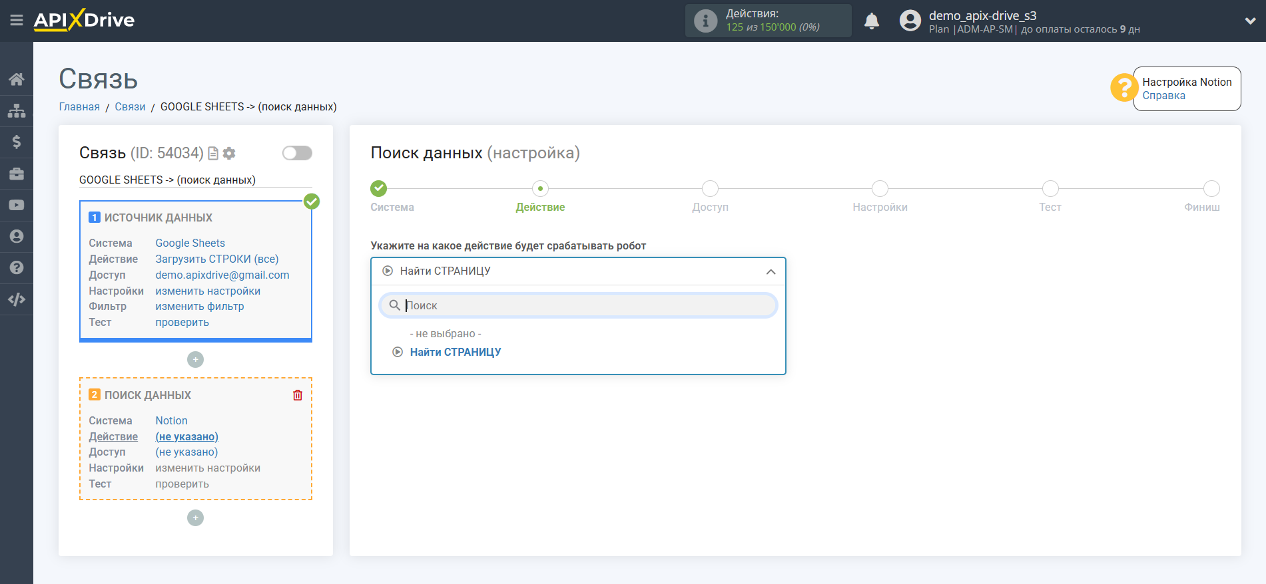1266x584 pixels.
Task: Click the Доступ step indicator
Action: (710, 189)
